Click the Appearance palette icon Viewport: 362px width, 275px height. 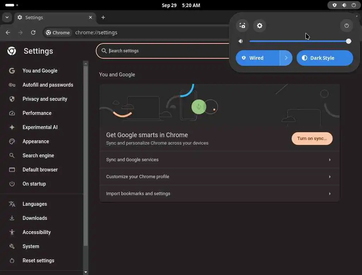click(12, 141)
